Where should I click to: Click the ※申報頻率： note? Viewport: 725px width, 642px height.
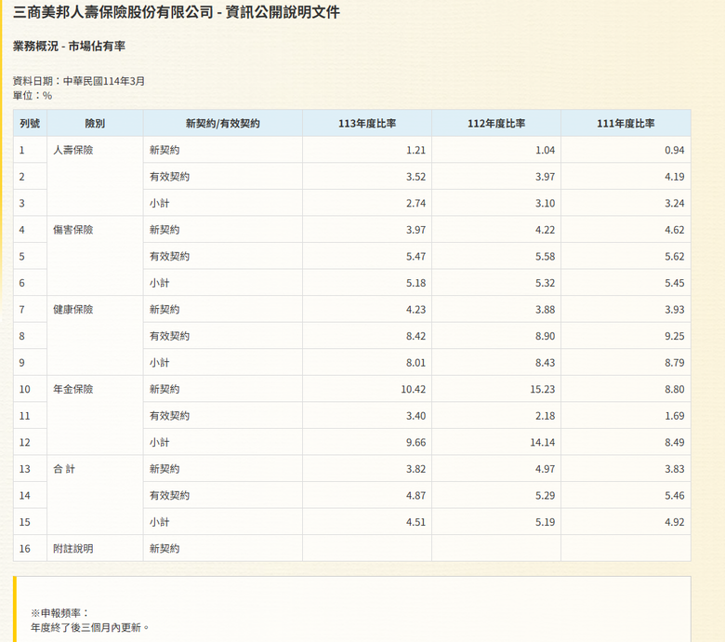(59, 613)
